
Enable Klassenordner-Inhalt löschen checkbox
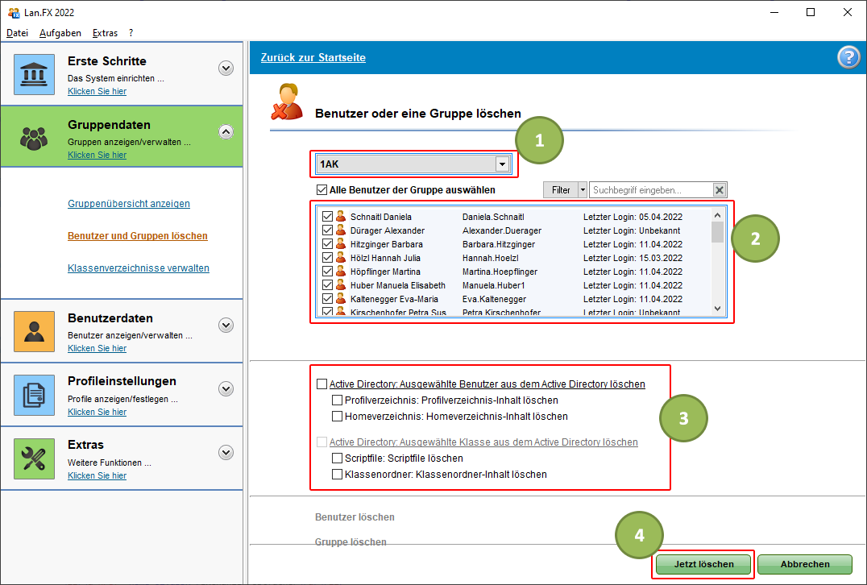point(337,474)
